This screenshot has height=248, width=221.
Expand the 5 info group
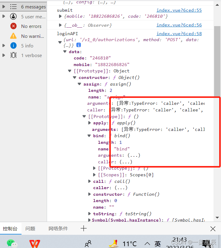4,46
